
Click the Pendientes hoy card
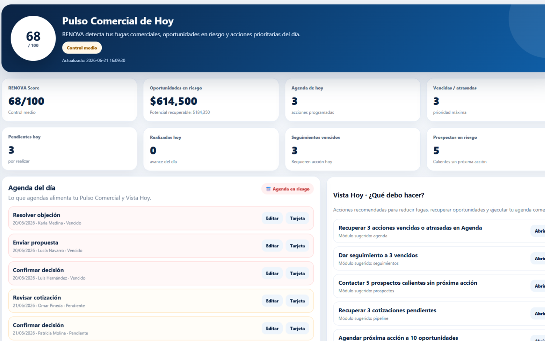click(x=69, y=149)
